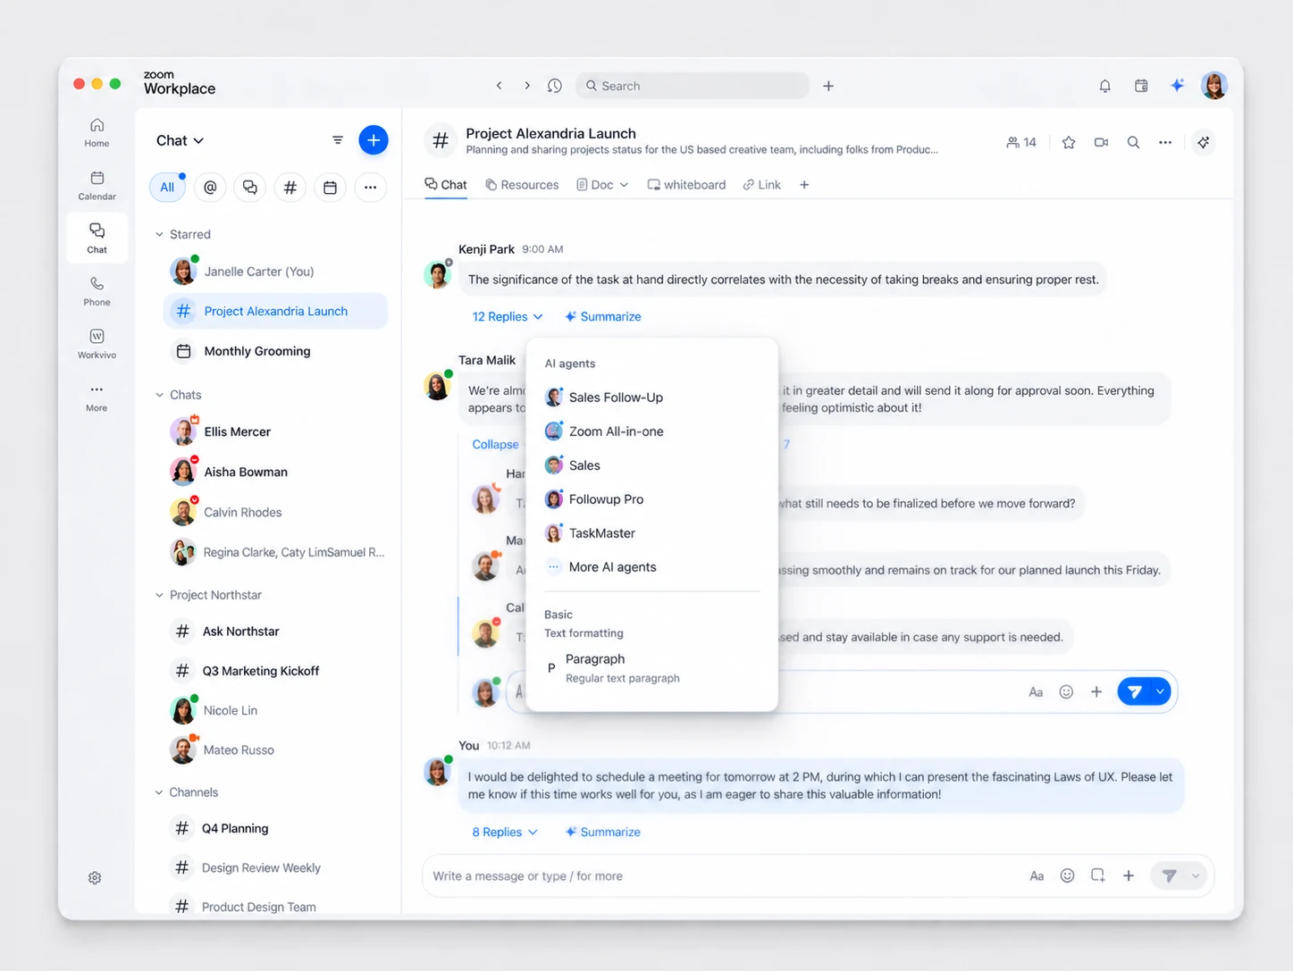This screenshot has height=971, width=1293.
Task: Star the Project Alexandria Launch channel
Action: [1069, 142]
